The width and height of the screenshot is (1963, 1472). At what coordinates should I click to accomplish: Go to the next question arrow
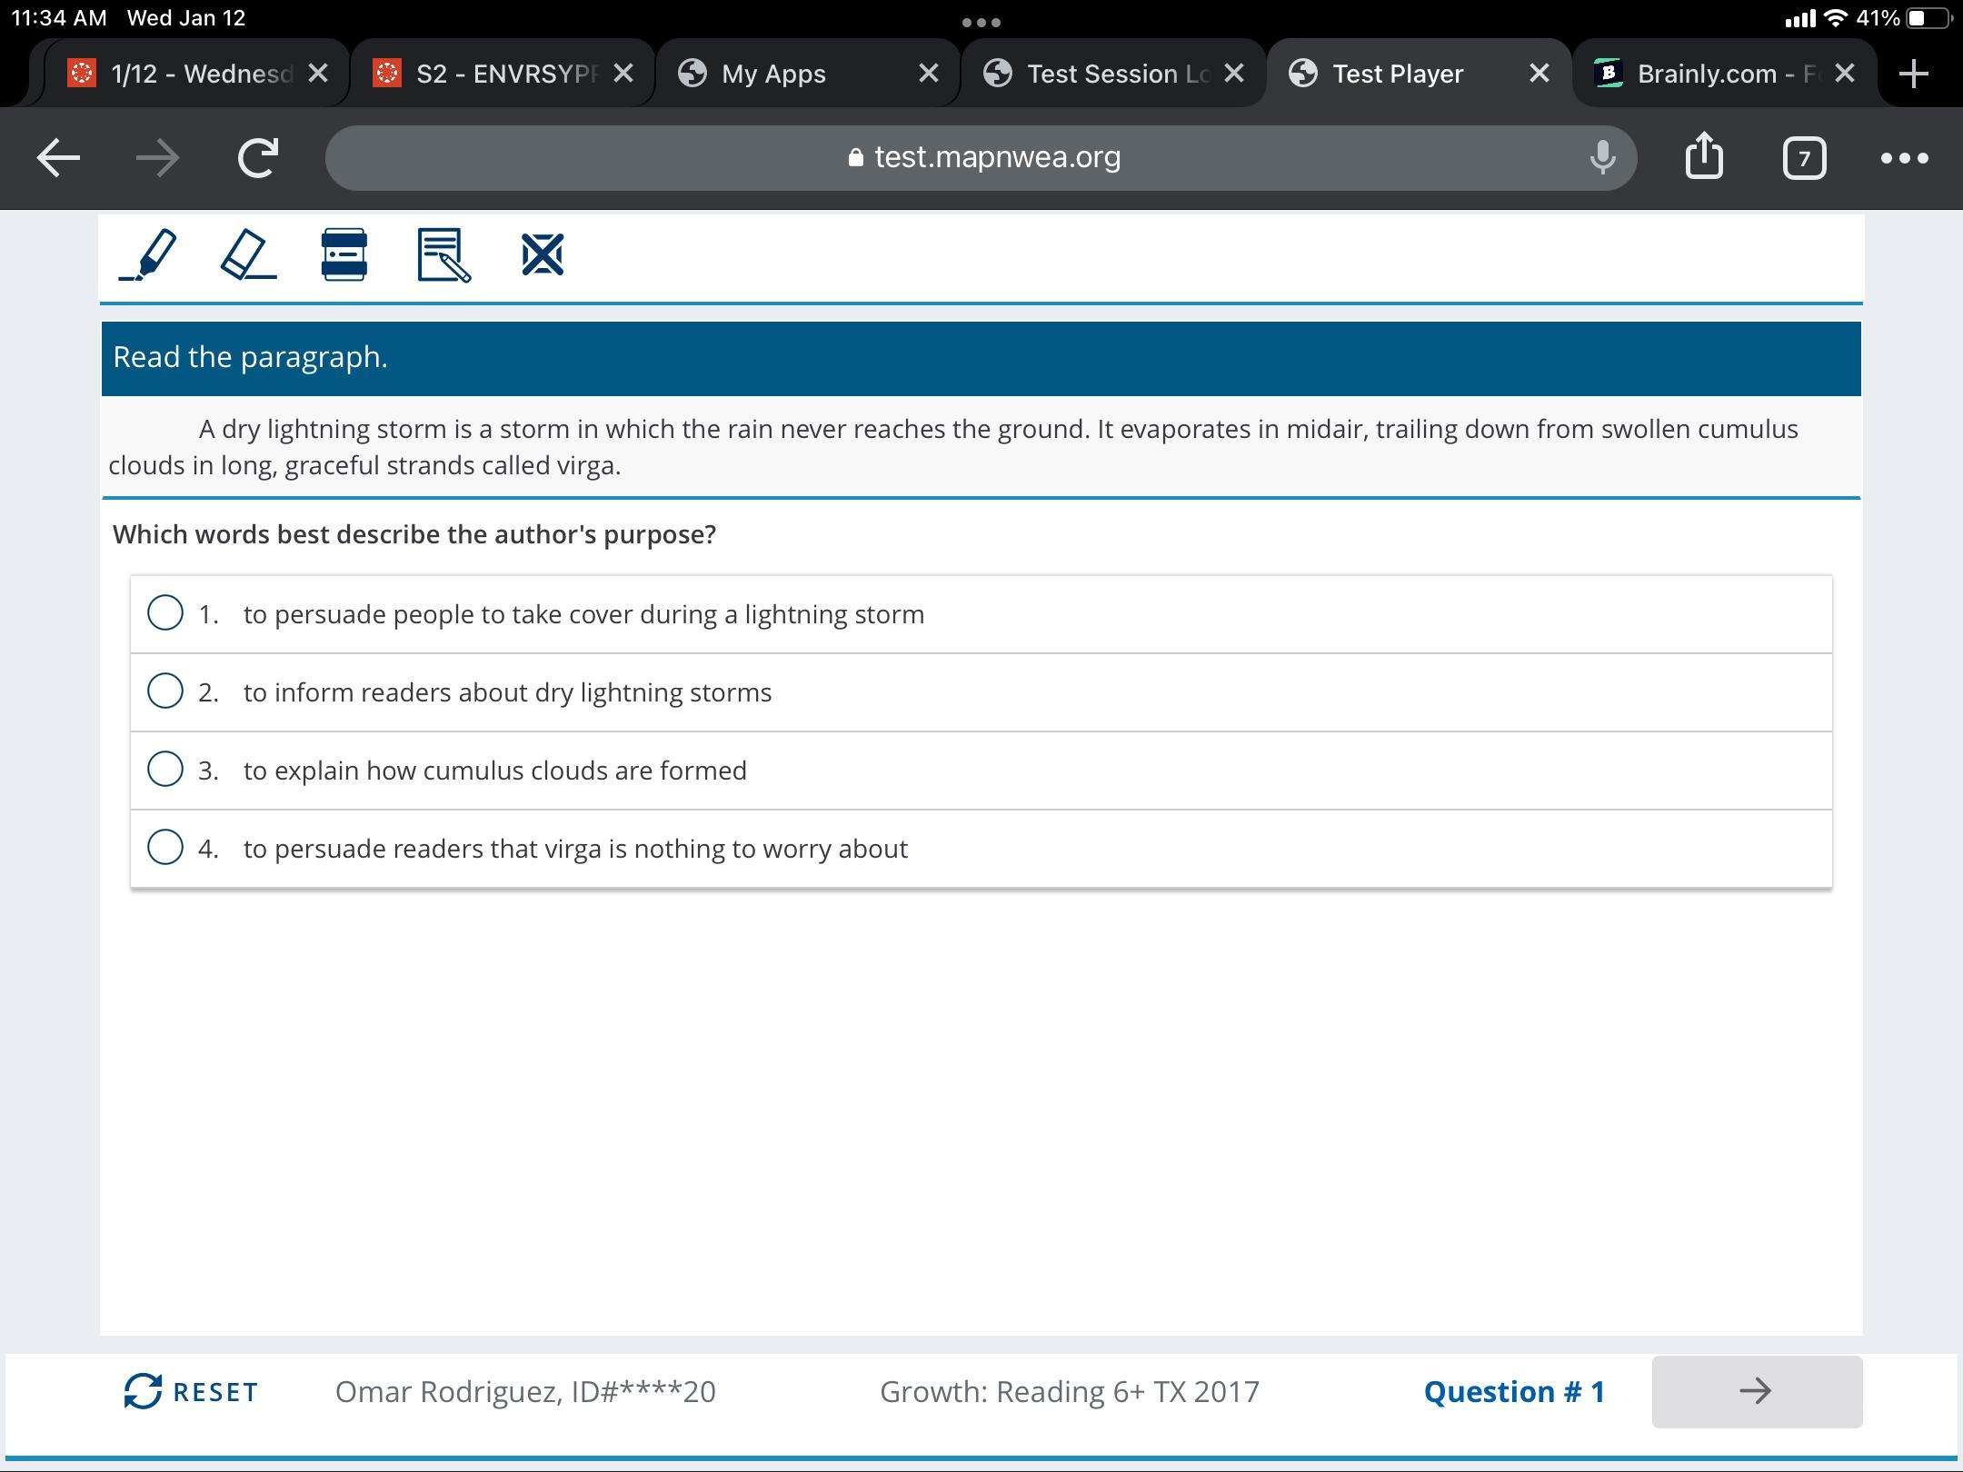pyautogui.click(x=1756, y=1391)
